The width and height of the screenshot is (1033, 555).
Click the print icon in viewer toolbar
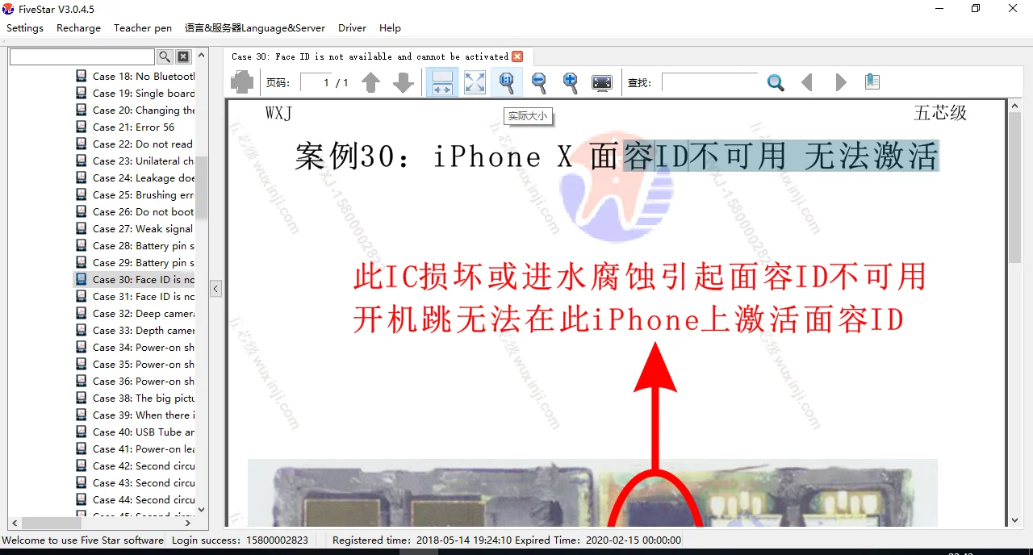point(242,82)
